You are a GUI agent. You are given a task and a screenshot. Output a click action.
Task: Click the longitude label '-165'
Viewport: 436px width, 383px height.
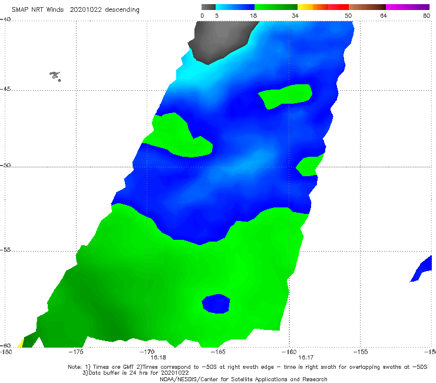[x=218, y=352]
